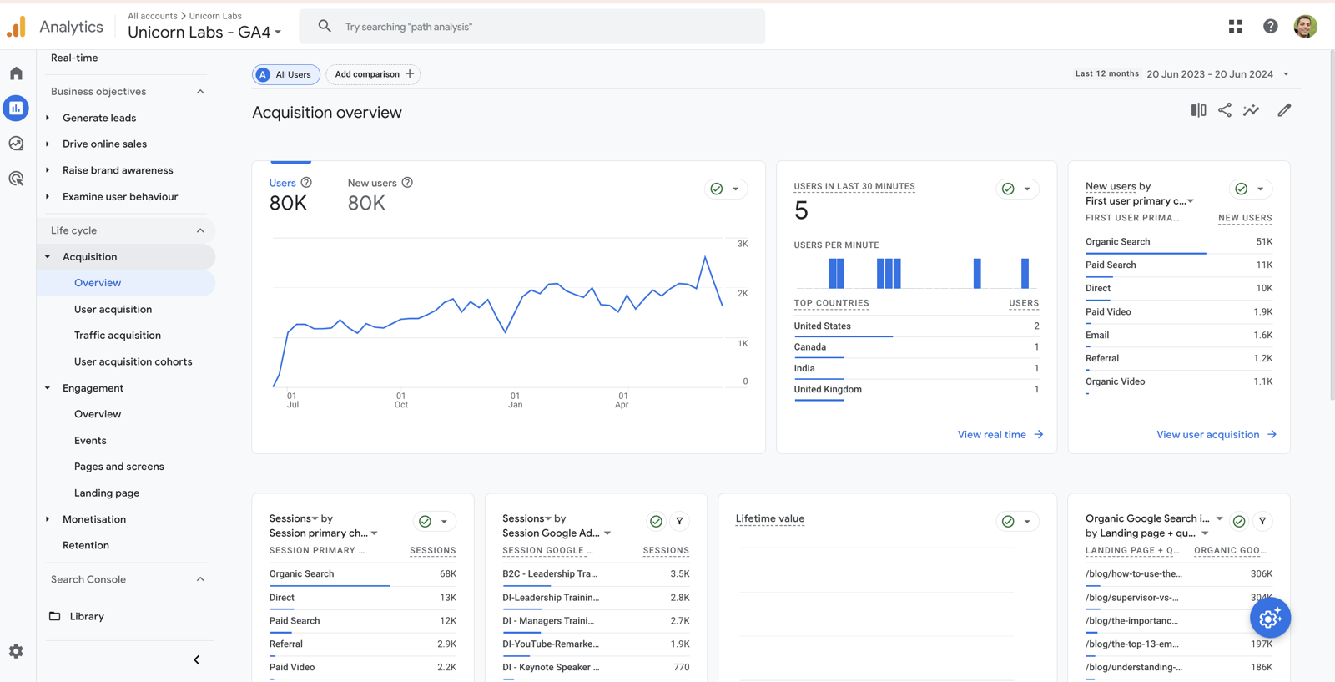The height and width of the screenshot is (682, 1335).
Task: Customize report with pencil icon
Action: point(1284,110)
